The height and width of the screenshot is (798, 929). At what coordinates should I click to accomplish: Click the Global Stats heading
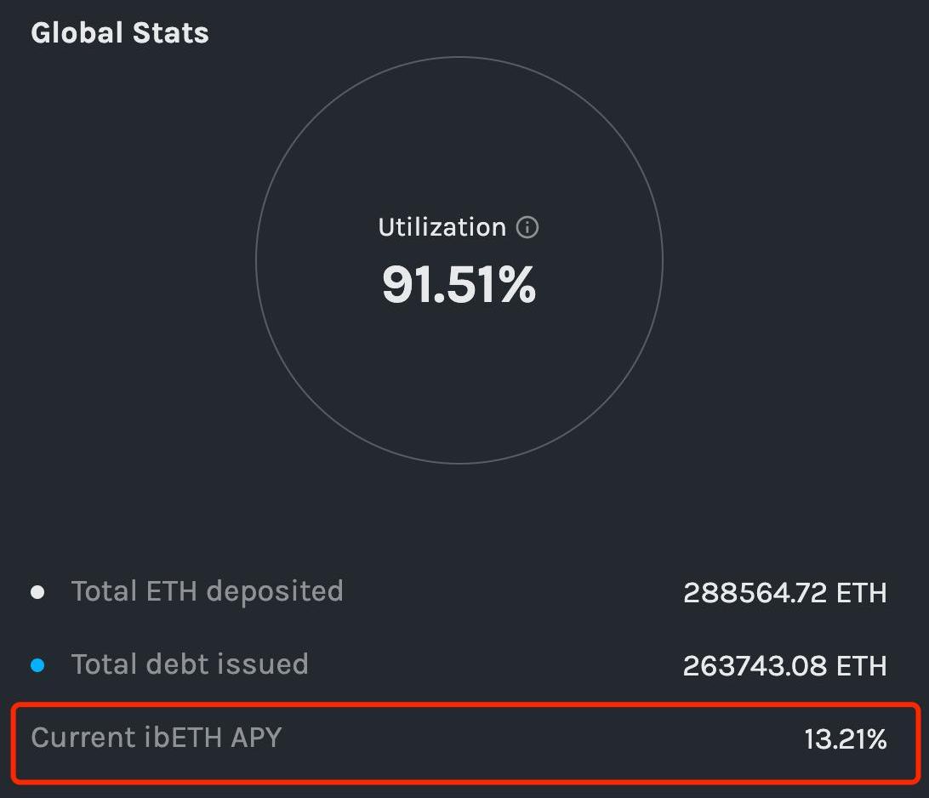[x=120, y=32]
